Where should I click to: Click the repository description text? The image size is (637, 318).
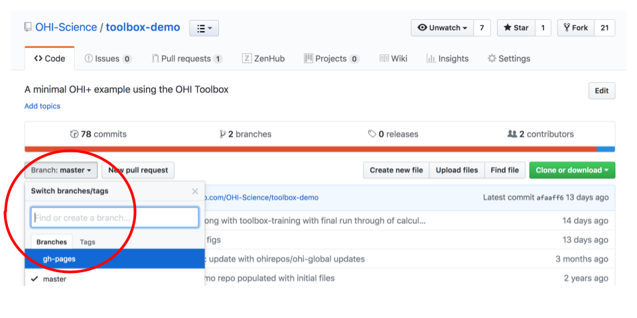pos(126,89)
